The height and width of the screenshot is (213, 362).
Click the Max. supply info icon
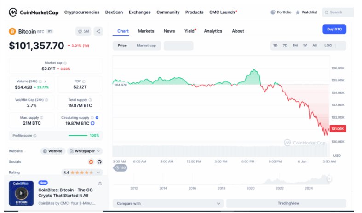click(x=42, y=118)
